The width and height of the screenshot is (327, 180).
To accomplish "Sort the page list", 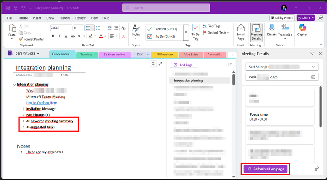I will (230, 65).
